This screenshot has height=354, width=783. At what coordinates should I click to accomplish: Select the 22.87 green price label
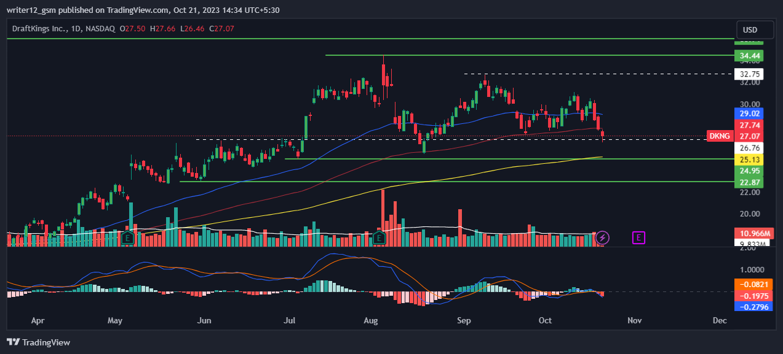(749, 182)
